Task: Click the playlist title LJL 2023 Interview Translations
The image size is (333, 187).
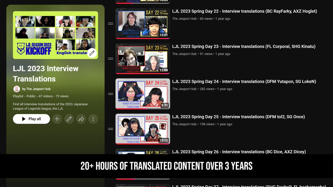Action: coord(46,74)
